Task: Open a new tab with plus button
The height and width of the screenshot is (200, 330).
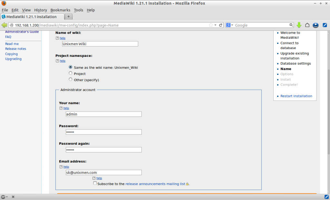Action: click(x=68, y=16)
